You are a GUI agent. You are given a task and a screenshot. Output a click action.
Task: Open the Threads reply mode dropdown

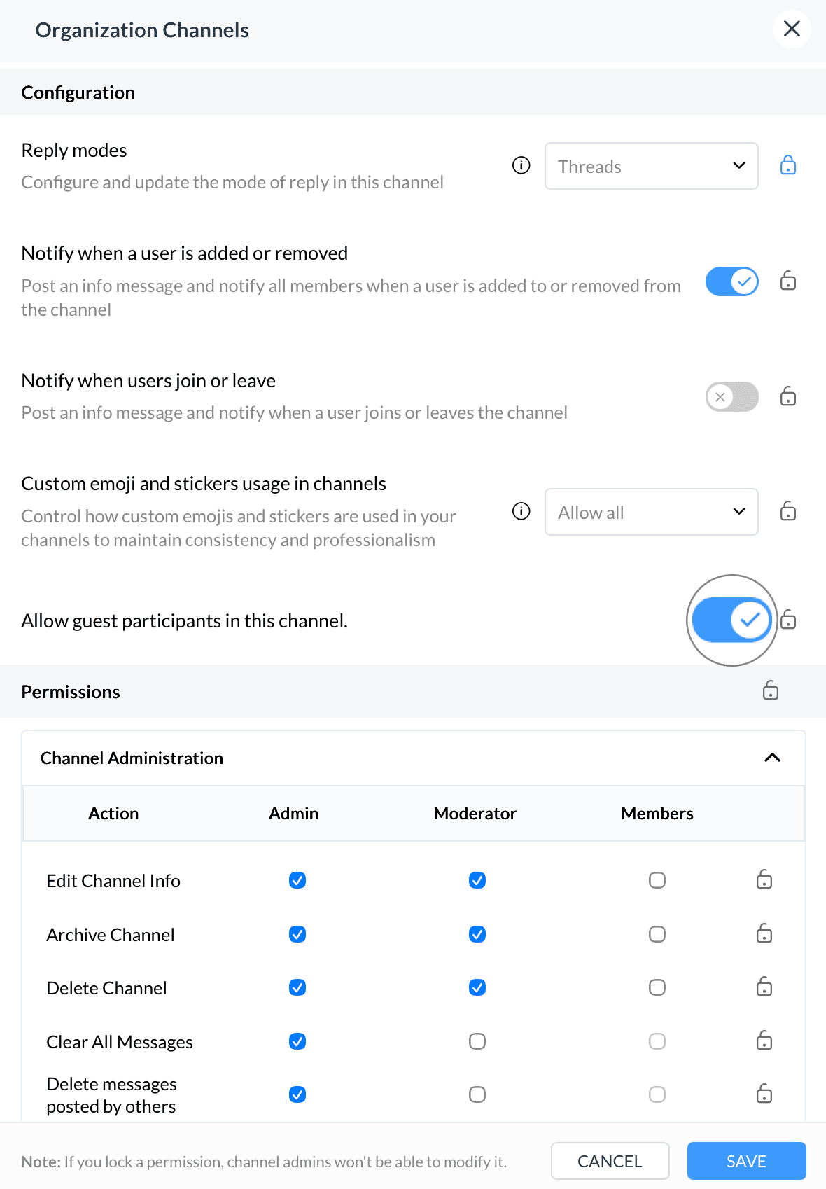coord(652,166)
